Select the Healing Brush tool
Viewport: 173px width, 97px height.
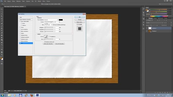click(x=2, y=23)
